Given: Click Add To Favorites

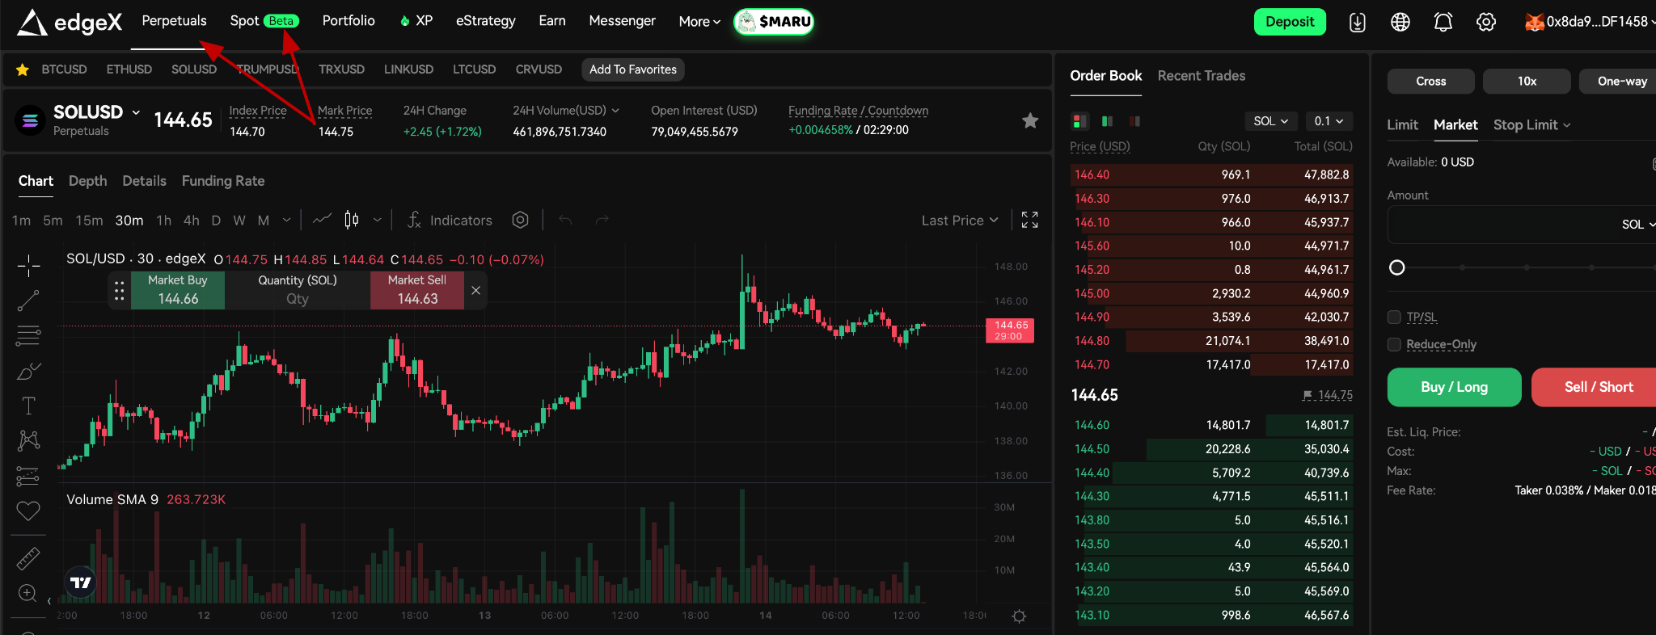Looking at the screenshot, I should pyautogui.click(x=633, y=69).
